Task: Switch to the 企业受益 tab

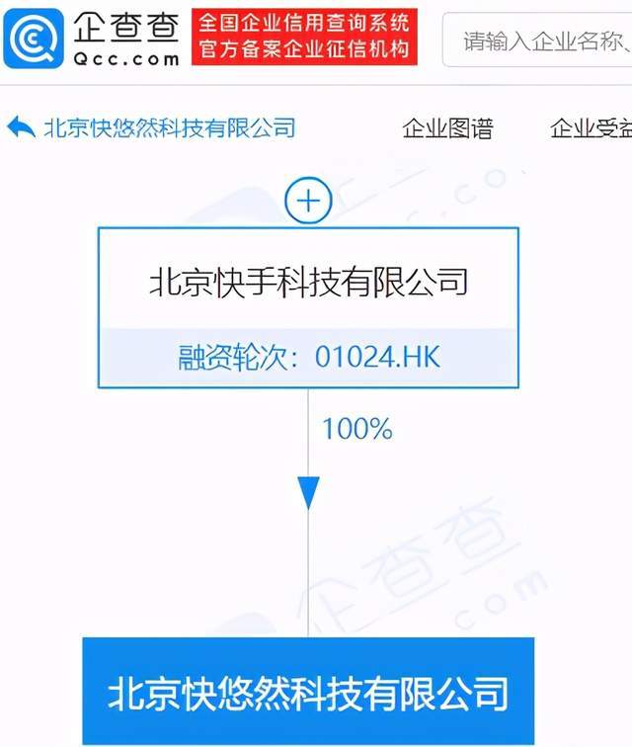Action: point(592,128)
